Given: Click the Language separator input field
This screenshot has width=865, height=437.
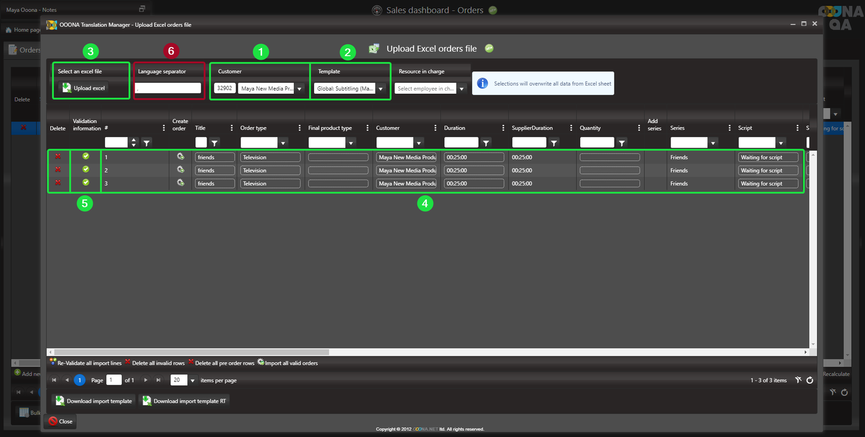Looking at the screenshot, I should (x=168, y=88).
